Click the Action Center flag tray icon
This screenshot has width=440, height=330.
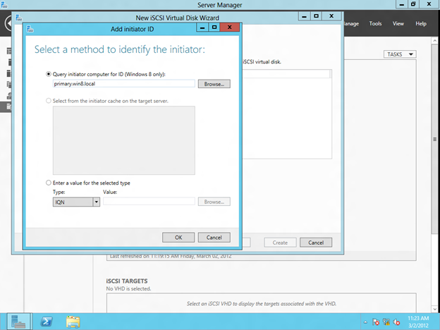click(377, 322)
